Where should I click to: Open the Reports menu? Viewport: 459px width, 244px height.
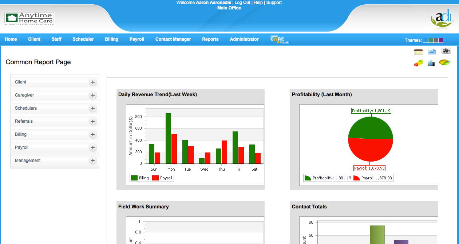point(210,39)
